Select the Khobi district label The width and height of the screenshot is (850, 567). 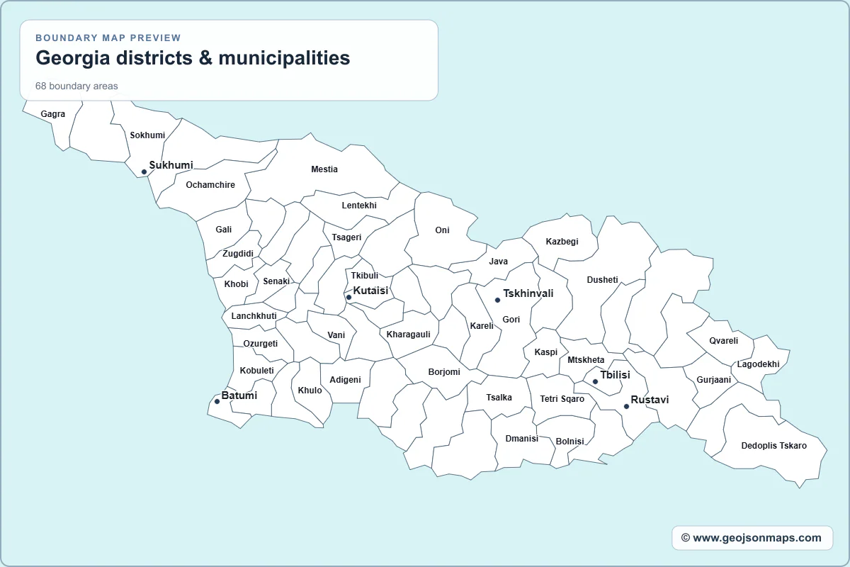pos(237,284)
